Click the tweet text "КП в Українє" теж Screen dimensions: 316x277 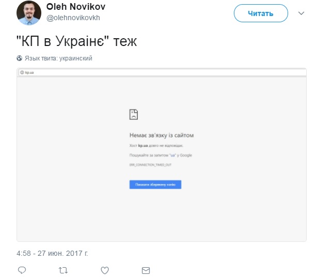pos(77,41)
